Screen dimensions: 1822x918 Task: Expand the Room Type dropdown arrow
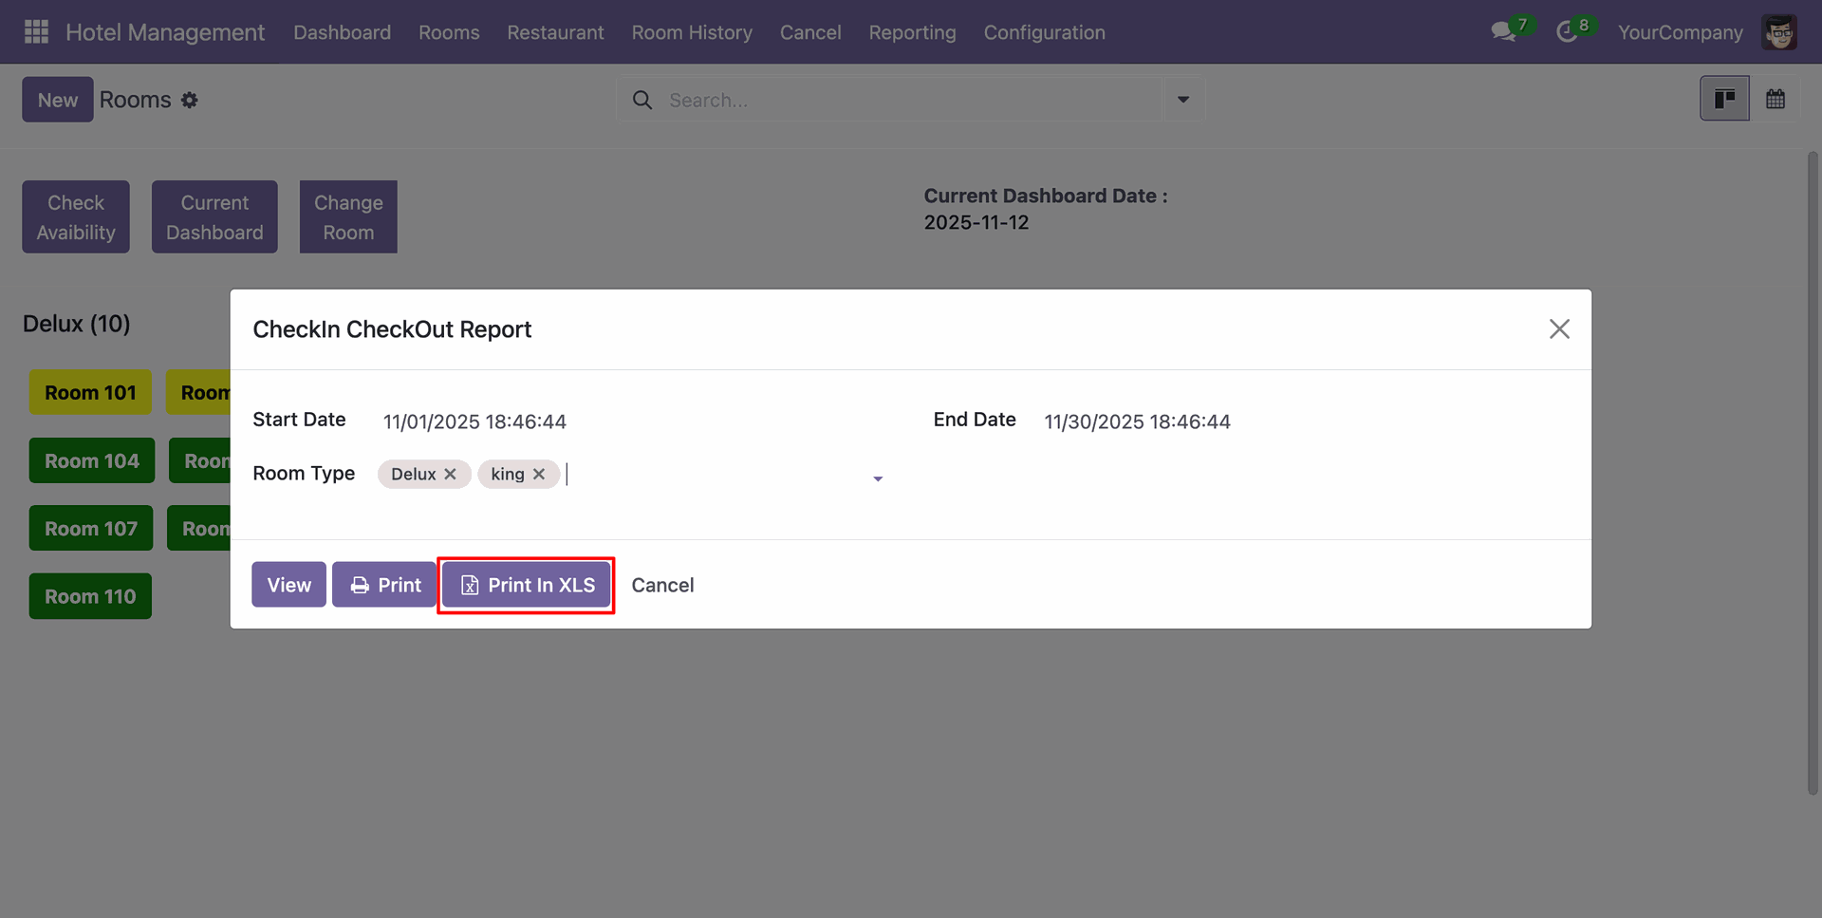pyautogui.click(x=878, y=478)
